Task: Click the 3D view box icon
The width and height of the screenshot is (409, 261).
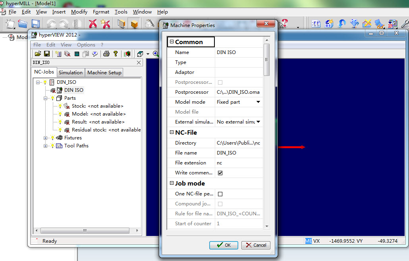Action: tap(140, 54)
